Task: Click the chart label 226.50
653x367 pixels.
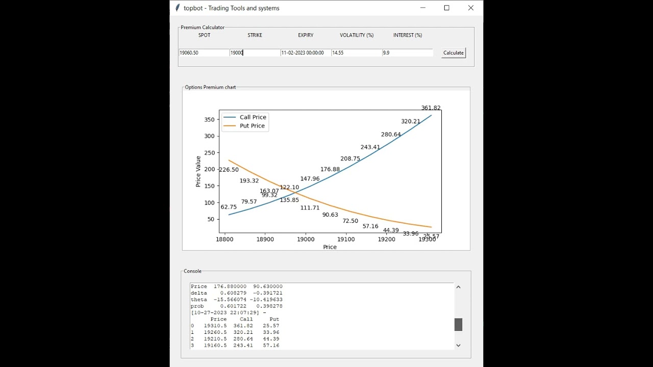Action: [229, 170]
